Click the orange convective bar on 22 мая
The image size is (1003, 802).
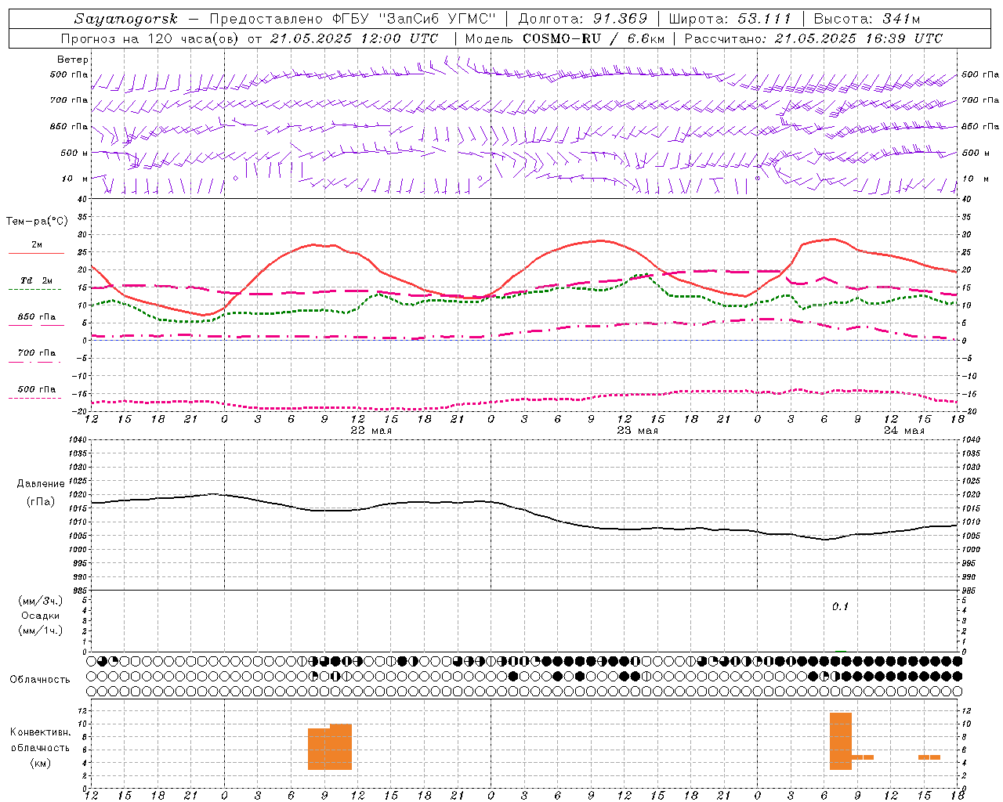(330, 747)
